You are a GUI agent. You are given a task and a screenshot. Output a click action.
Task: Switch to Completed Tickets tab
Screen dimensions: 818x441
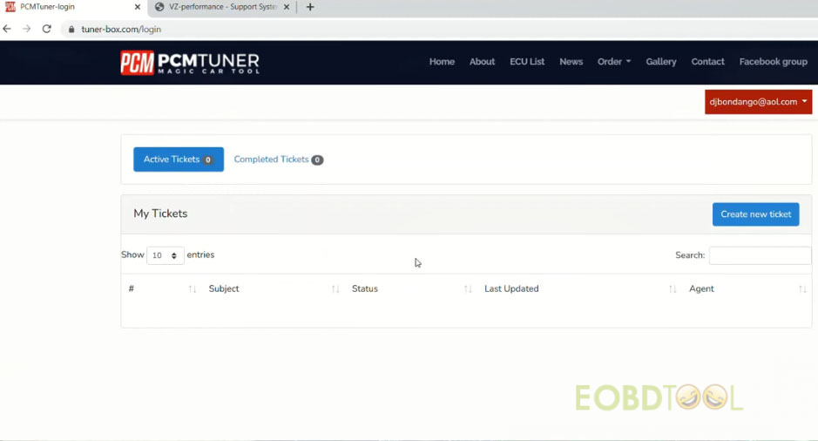coord(278,159)
